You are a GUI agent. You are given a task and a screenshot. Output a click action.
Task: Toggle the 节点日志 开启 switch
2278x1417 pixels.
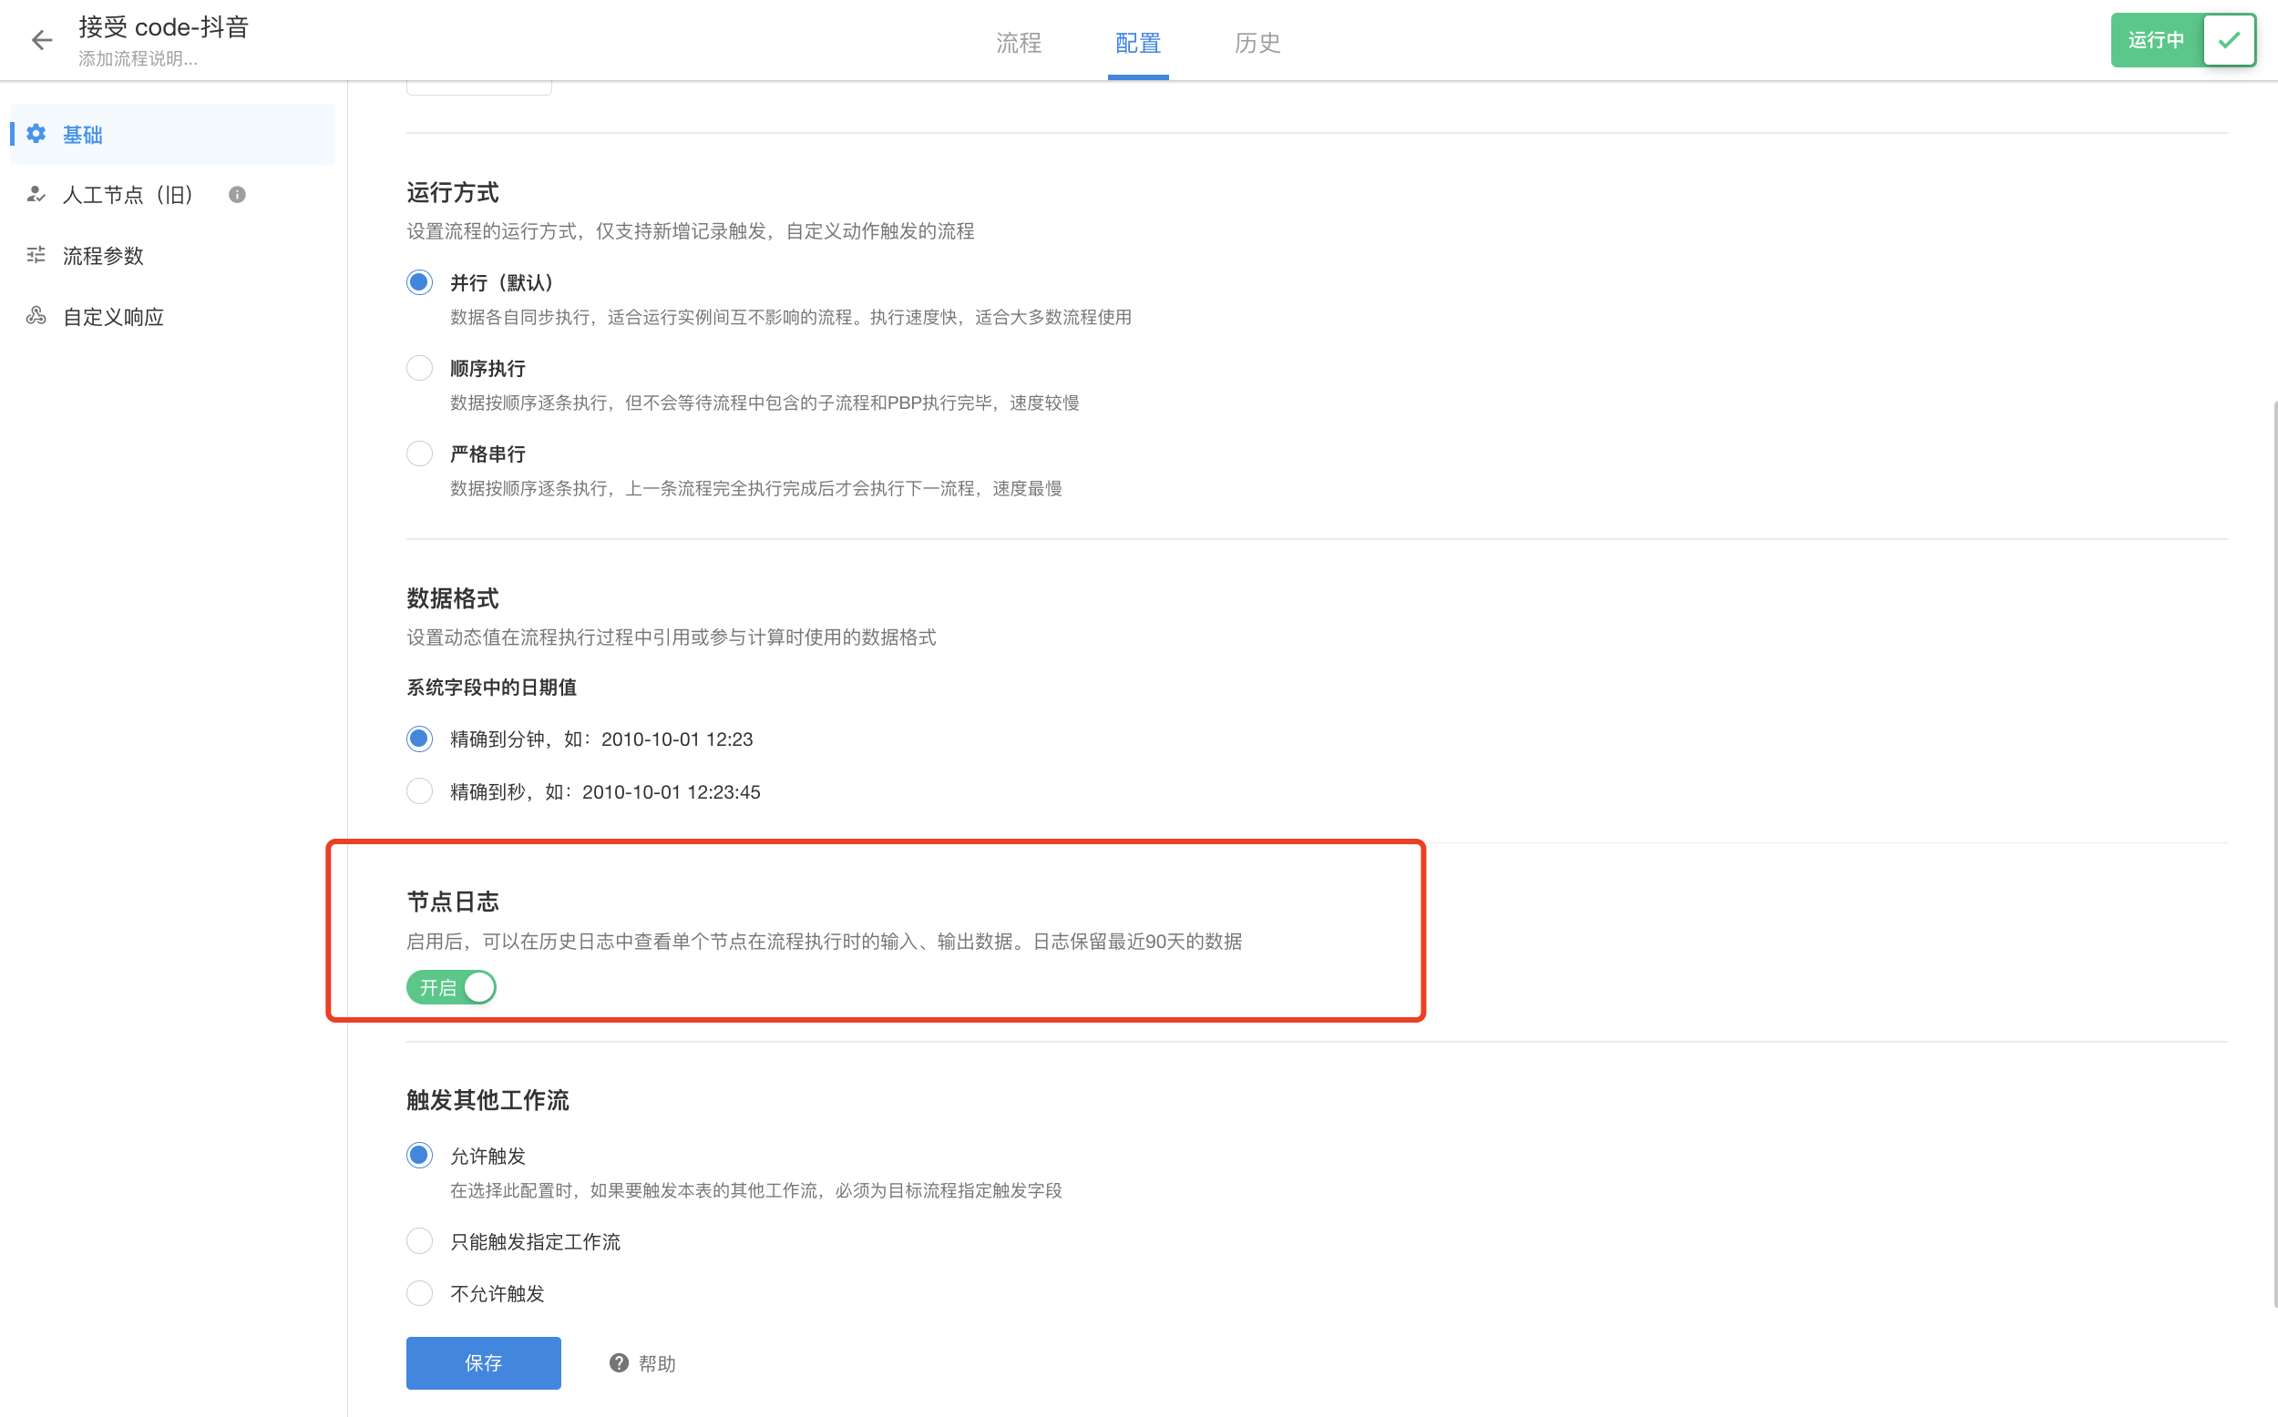451,987
